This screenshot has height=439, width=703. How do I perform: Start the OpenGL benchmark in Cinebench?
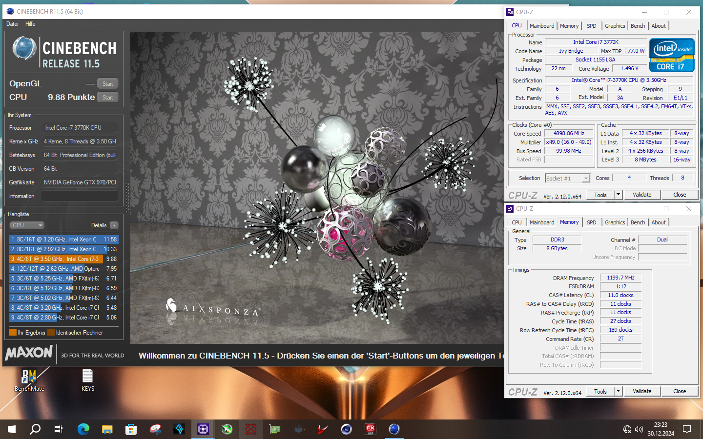(x=108, y=84)
